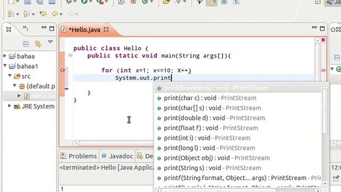Image resolution: width=341 pixels, height=192 pixels.
Task: Place cursor in System.out.print code line
Action: 143,78
